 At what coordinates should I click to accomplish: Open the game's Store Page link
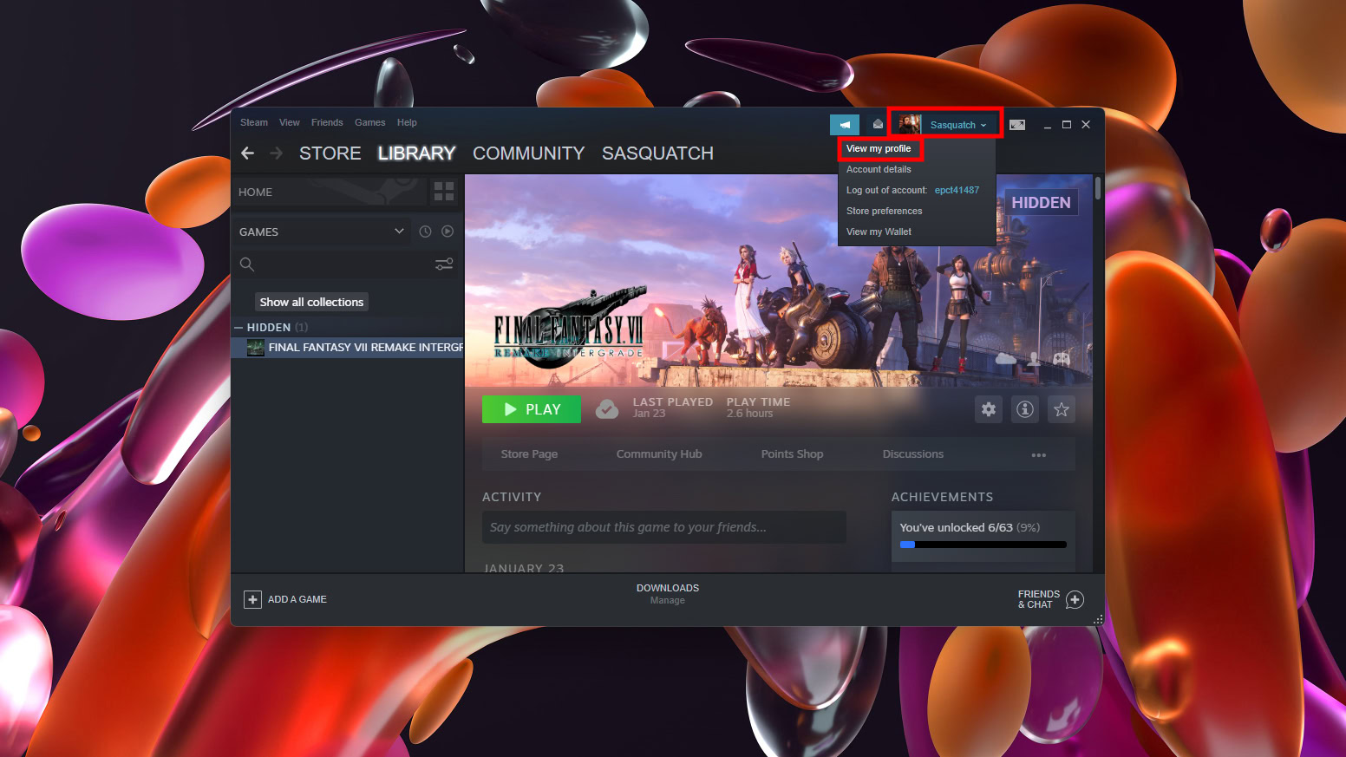[x=529, y=454]
